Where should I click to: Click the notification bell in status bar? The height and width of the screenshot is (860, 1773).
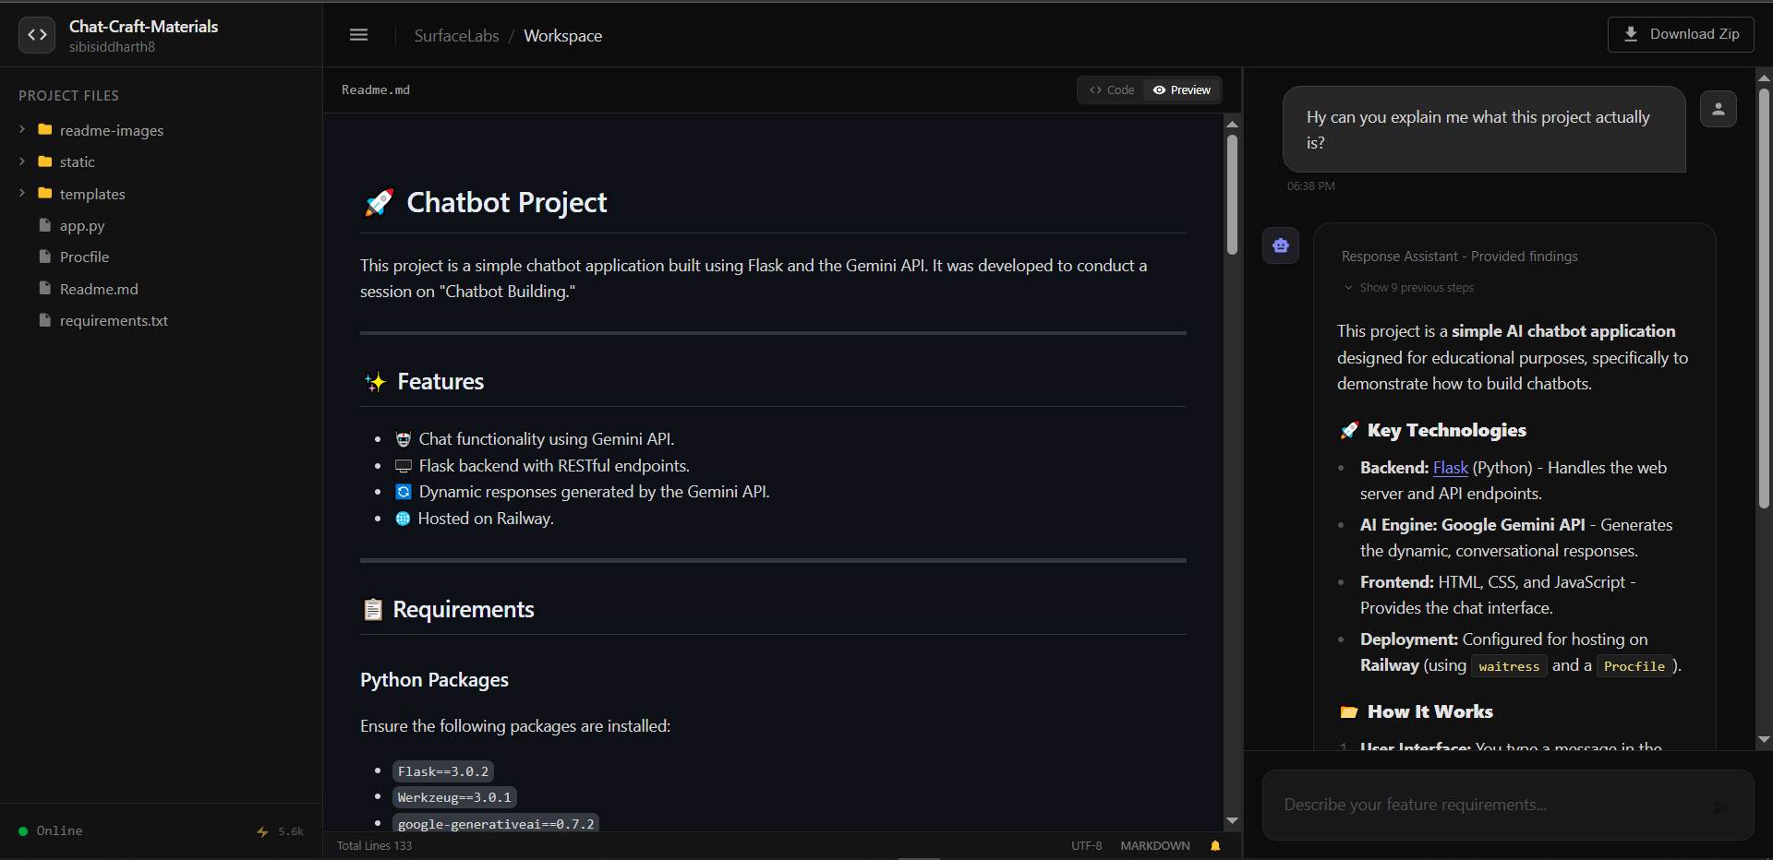click(1215, 845)
